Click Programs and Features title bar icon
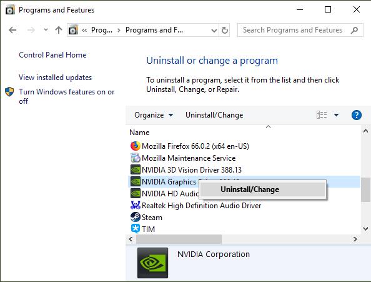The image size is (371, 282). tap(10, 10)
